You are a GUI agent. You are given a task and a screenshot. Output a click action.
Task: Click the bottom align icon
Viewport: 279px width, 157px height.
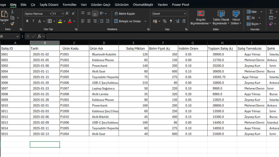click(95, 14)
